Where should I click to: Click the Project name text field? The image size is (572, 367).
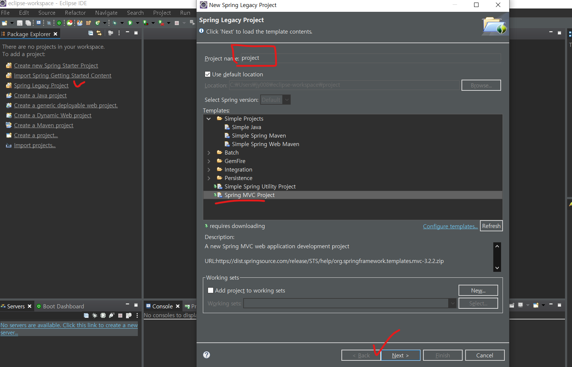tap(371, 58)
